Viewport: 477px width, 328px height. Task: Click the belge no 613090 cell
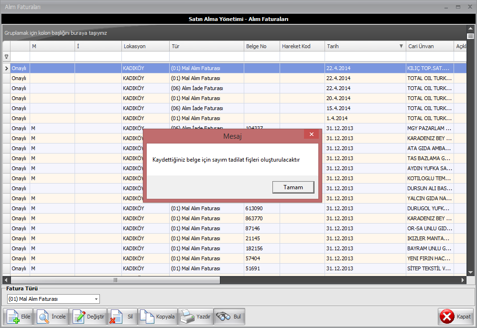point(261,208)
